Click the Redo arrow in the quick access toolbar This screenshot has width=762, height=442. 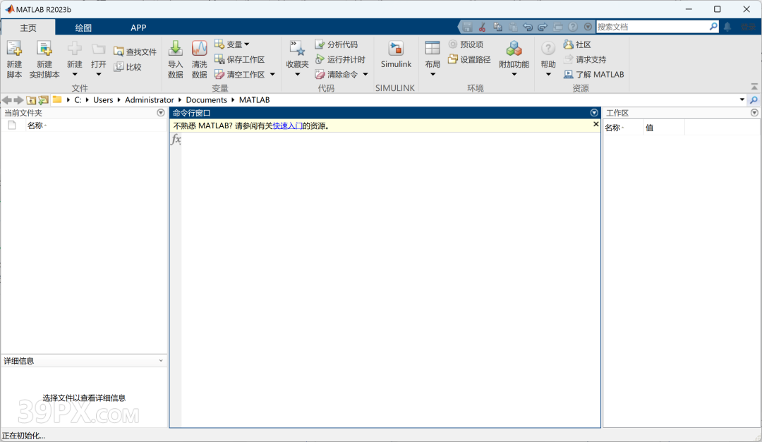point(543,27)
